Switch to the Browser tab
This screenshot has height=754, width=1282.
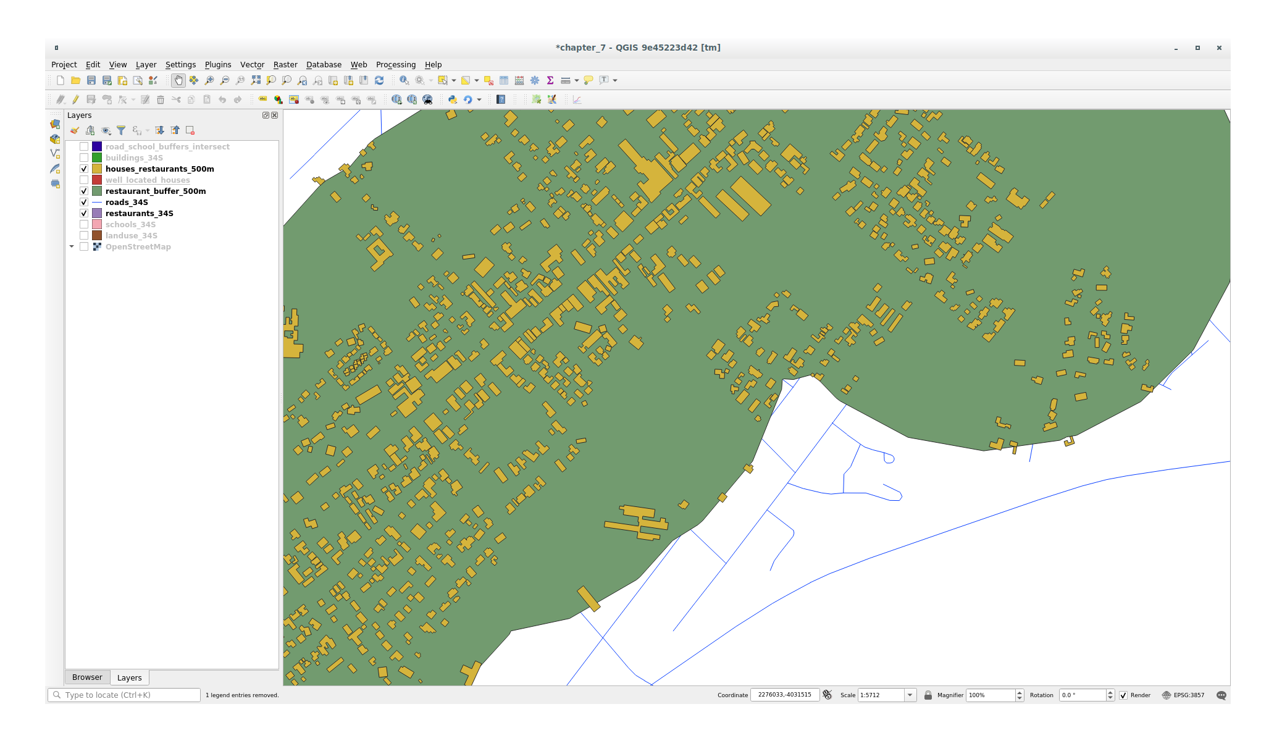click(87, 677)
